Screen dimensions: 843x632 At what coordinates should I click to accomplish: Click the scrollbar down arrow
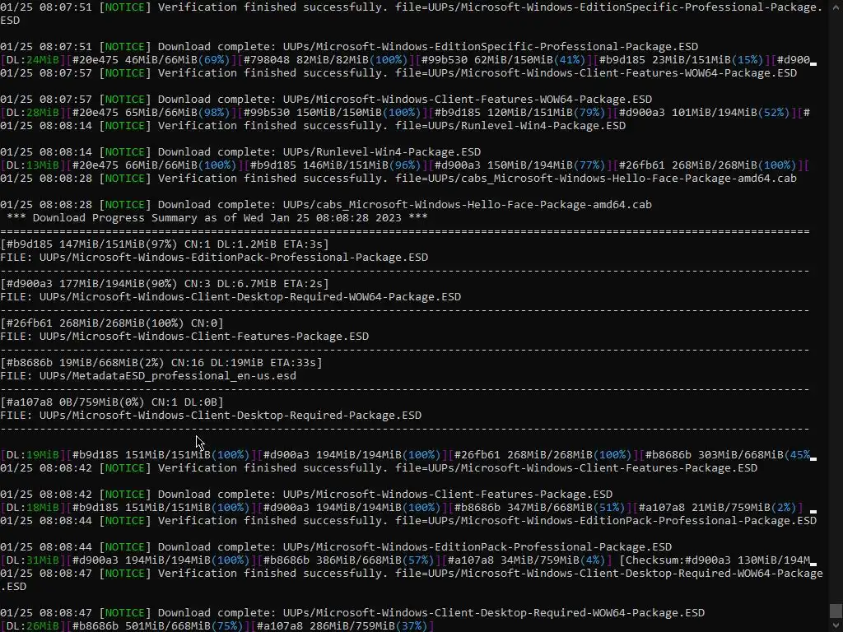835,626
